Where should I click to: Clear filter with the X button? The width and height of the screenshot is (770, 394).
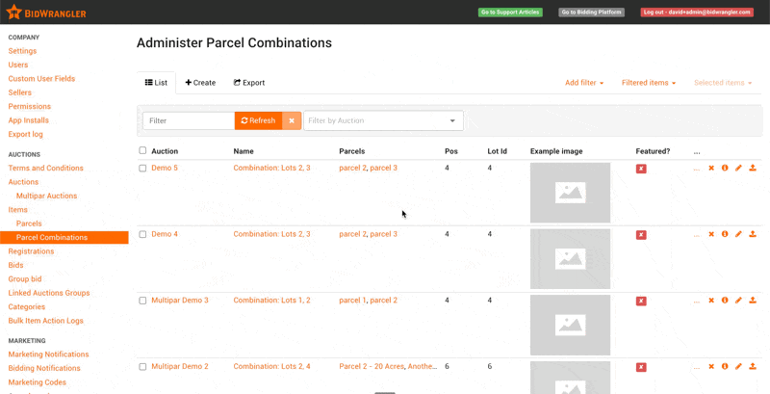point(292,120)
